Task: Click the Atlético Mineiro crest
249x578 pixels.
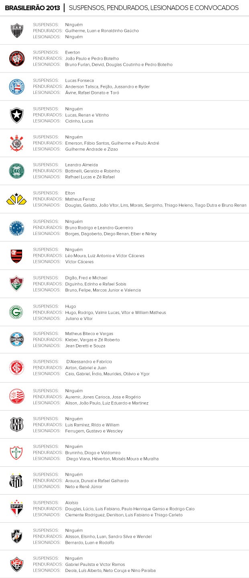Action: [17, 31]
